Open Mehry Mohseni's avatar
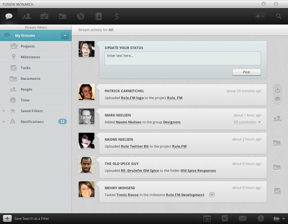 (86, 189)
